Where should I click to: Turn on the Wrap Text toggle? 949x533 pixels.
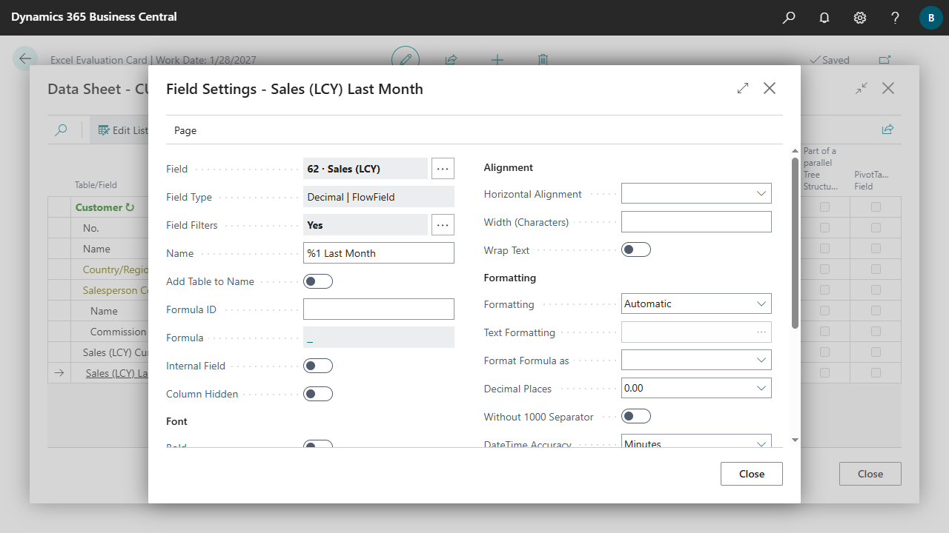pyautogui.click(x=635, y=250)
